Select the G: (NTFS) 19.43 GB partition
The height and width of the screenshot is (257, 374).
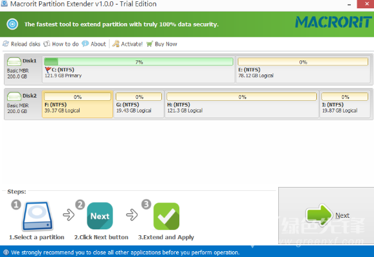pyautogui.click(x=139, y=104)
